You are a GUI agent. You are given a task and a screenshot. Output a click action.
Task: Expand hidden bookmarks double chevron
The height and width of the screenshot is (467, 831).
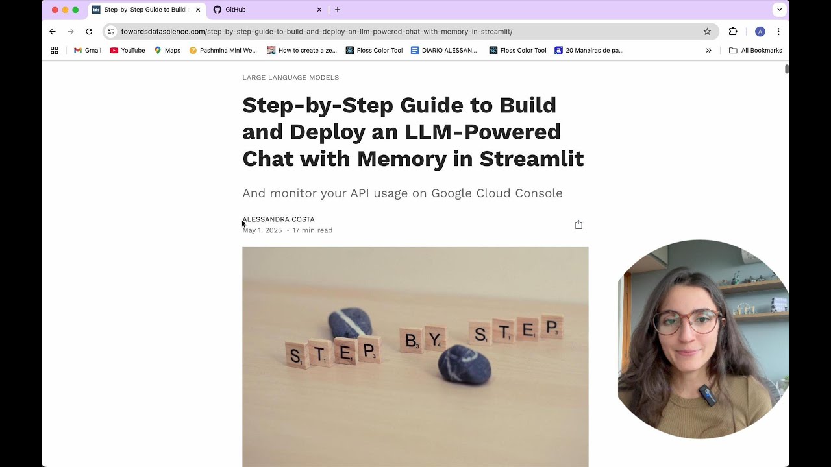(x=708, y=50)
